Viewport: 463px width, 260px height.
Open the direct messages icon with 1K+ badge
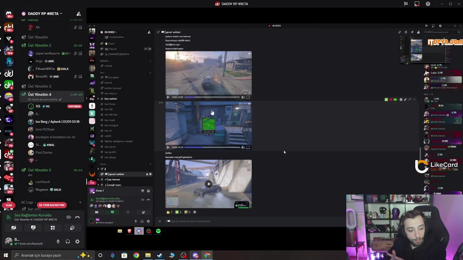pyautogui.click(x=9, y=14)
